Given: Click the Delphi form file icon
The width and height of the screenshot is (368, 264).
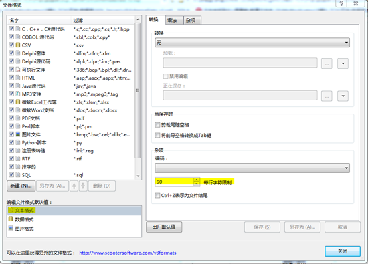Looking at the screenshot, I should [18, 53].
